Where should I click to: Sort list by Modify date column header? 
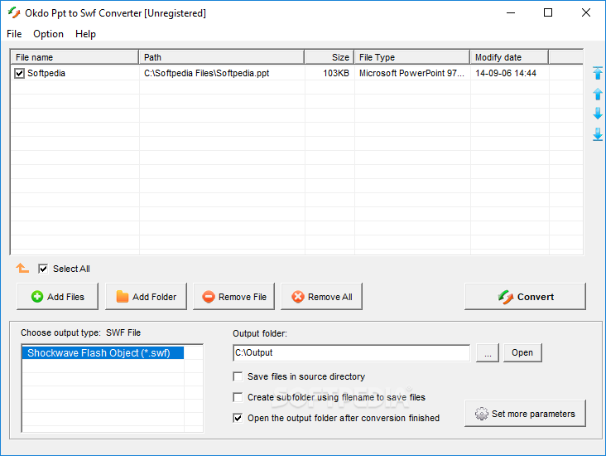click(509, 57)
